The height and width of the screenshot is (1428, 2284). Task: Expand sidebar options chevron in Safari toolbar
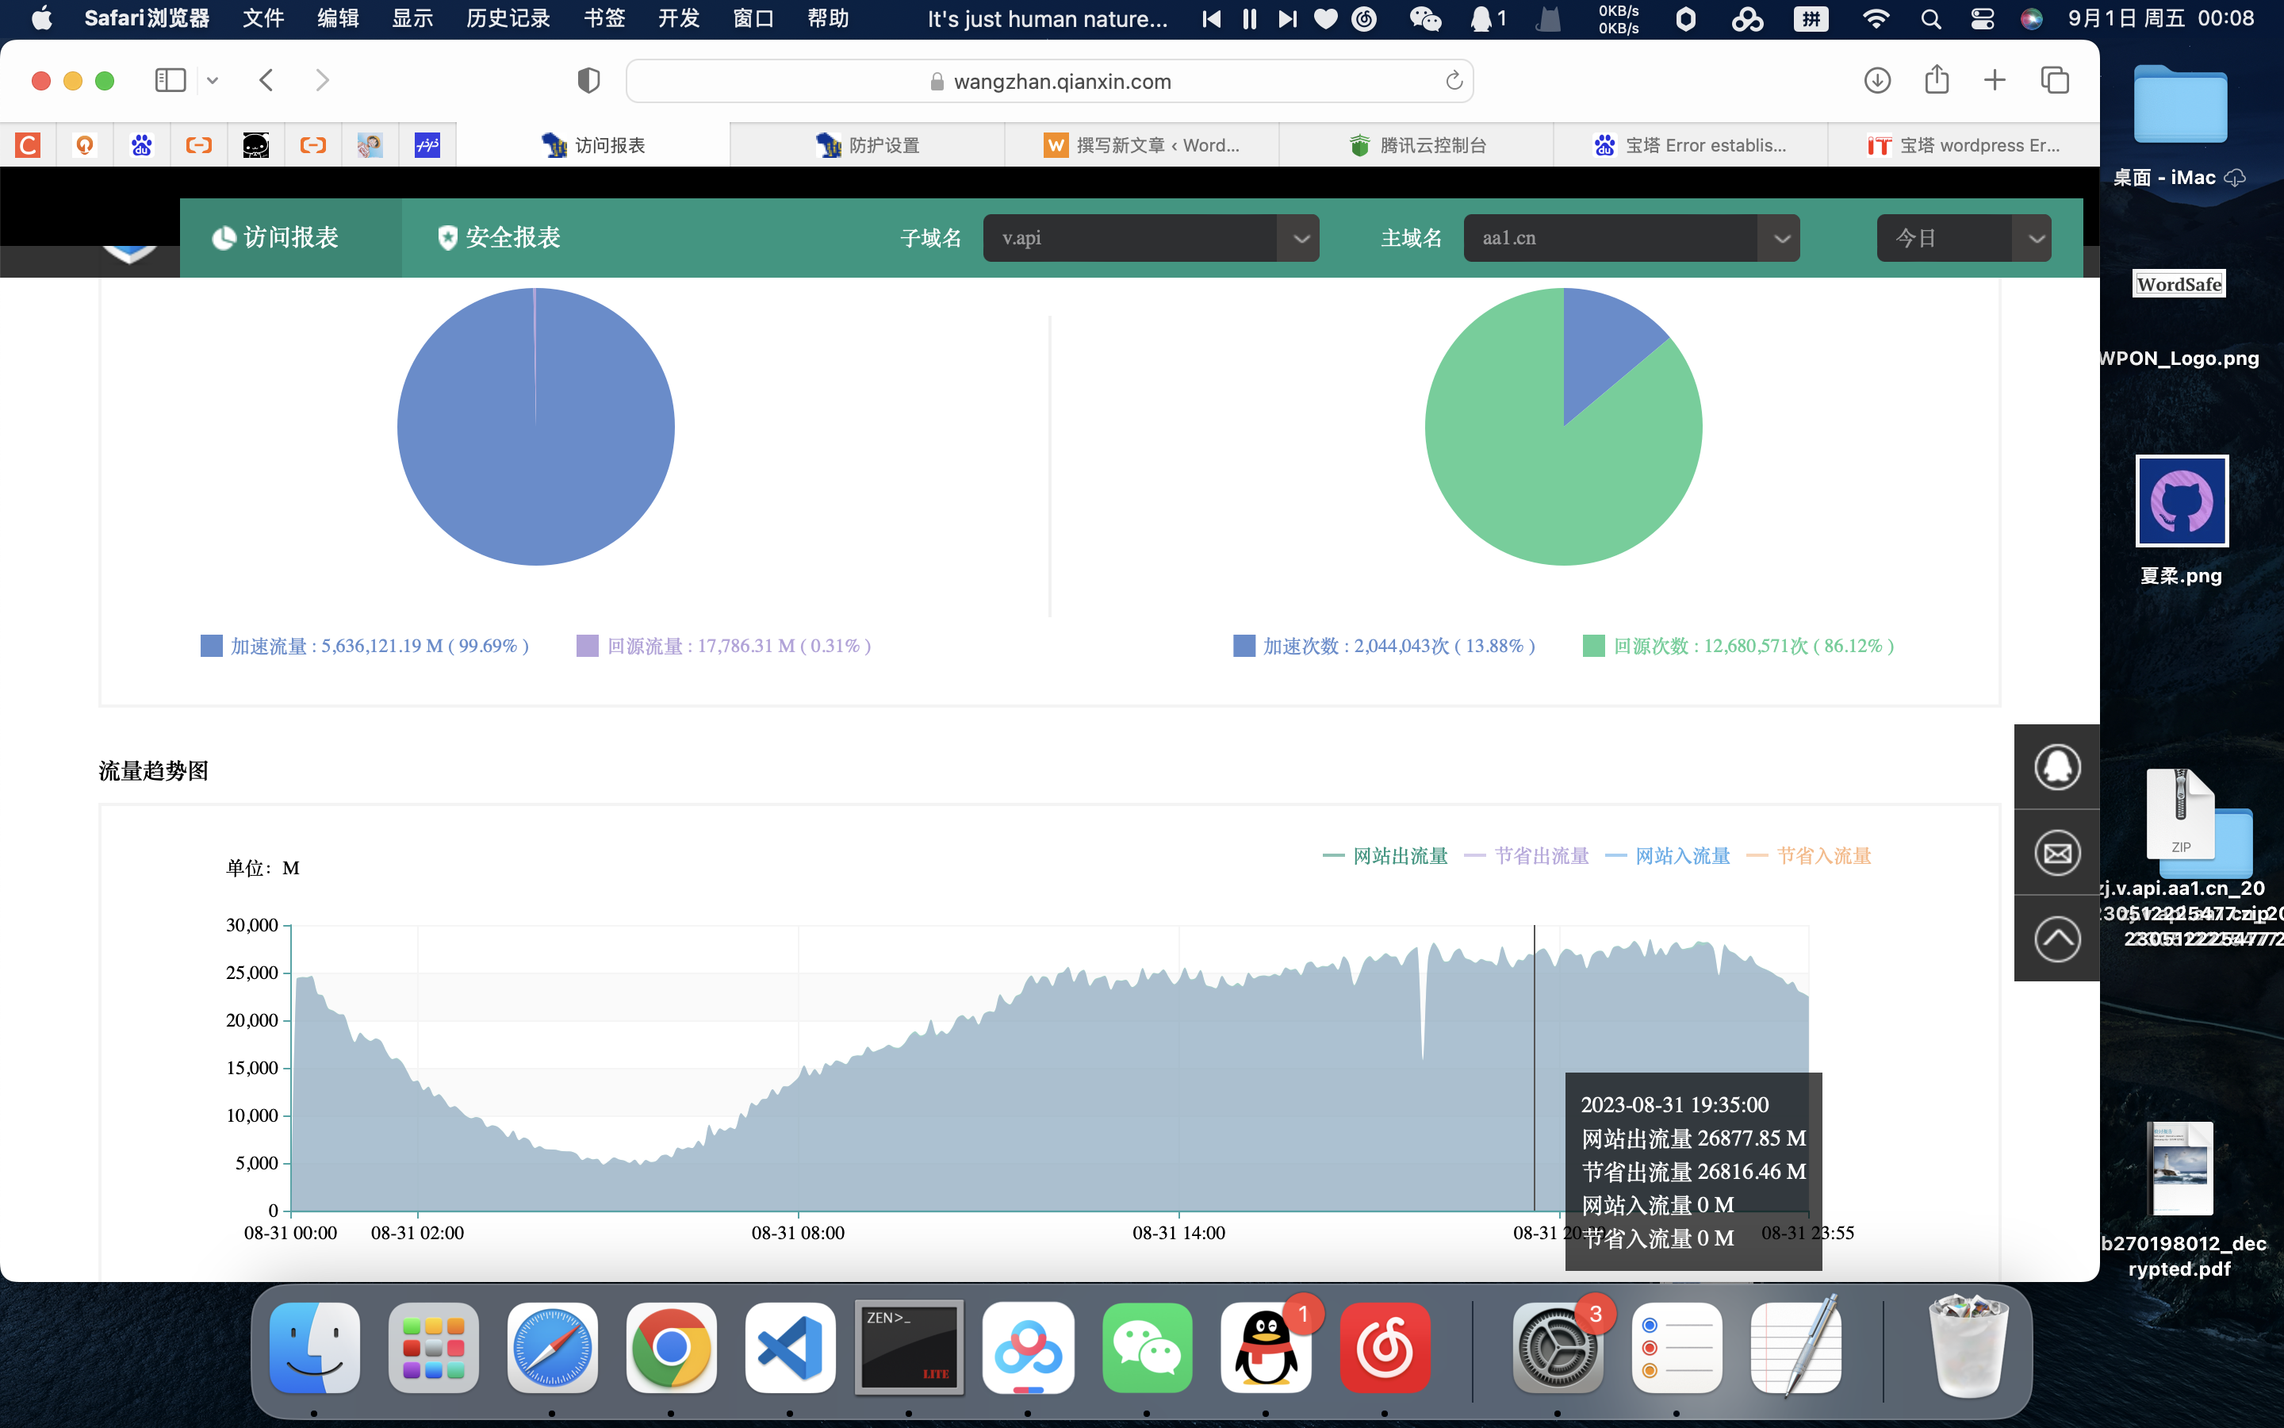(213, 80)
